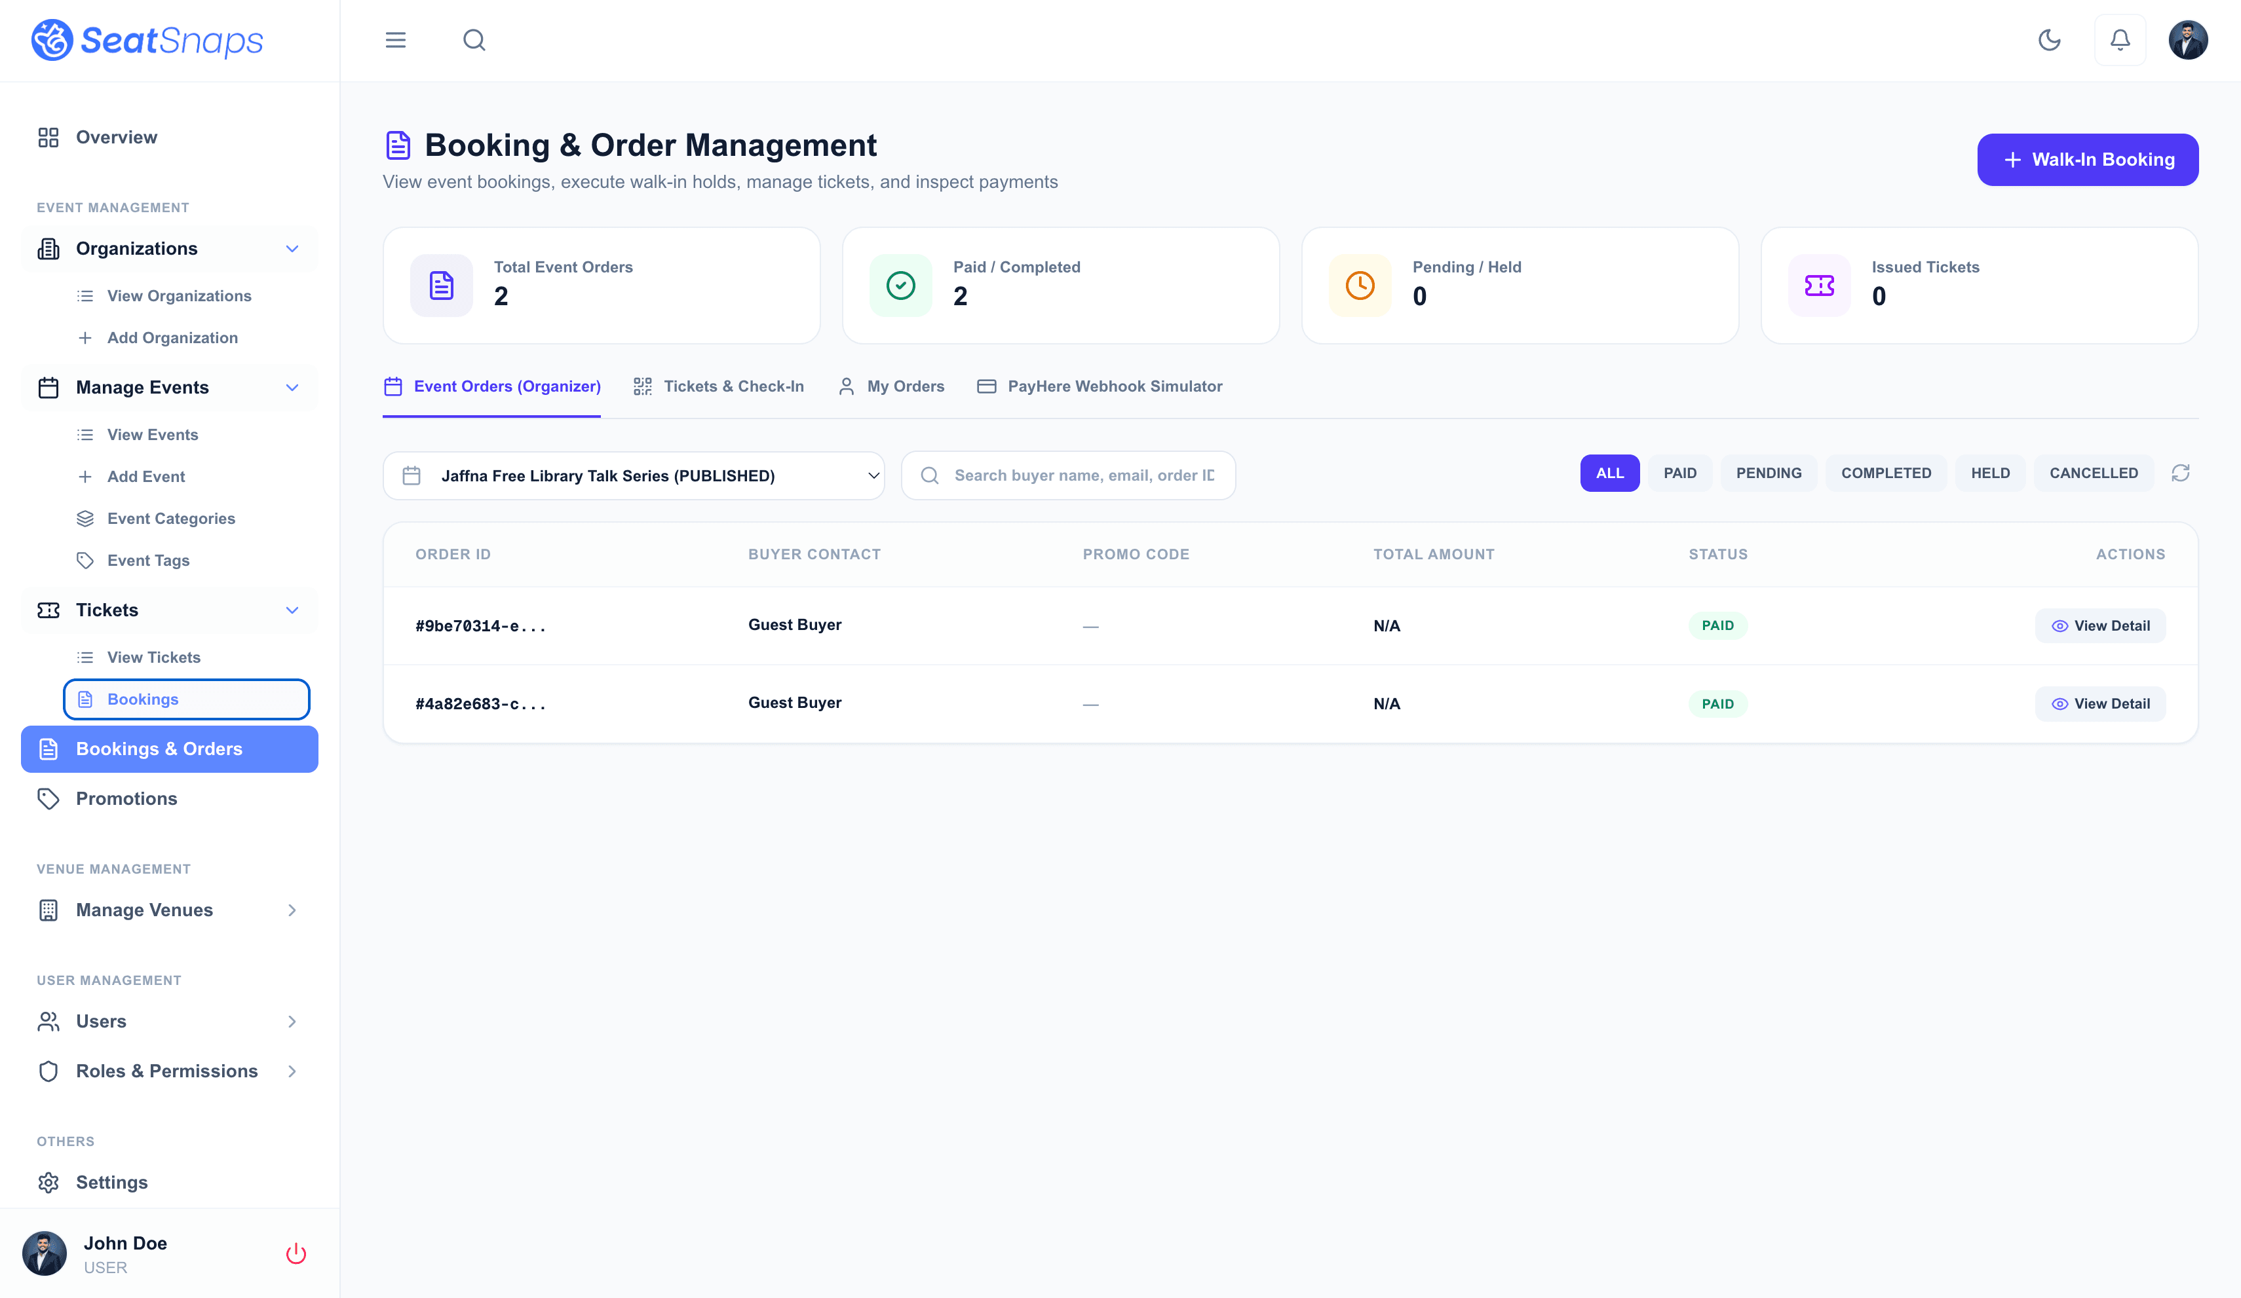The image size is (2241, 1298).
Task: Filter orders by ALL status
Action: [1609, 473]
